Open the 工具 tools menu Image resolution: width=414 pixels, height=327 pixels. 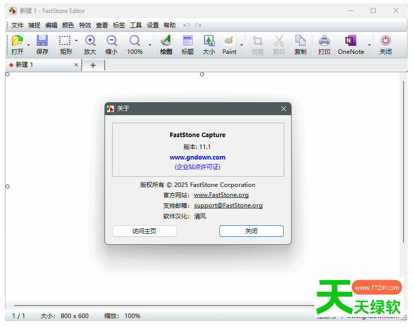tap(136, 25)
